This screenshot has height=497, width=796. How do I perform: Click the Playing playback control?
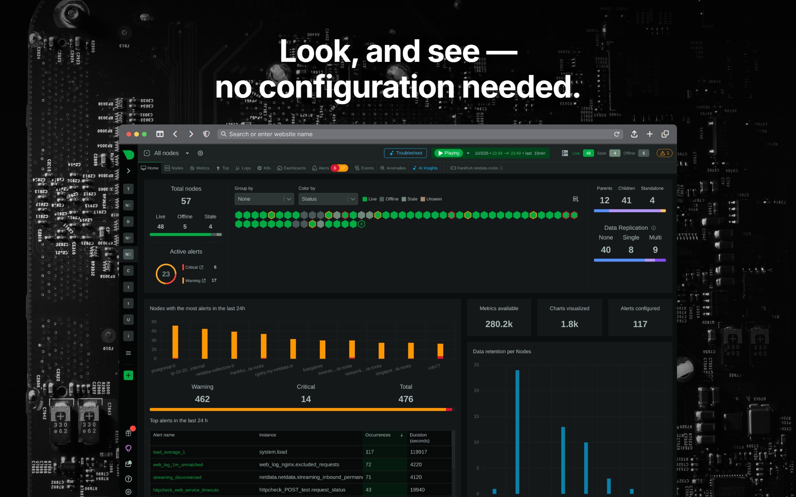[x=448, y=153]
